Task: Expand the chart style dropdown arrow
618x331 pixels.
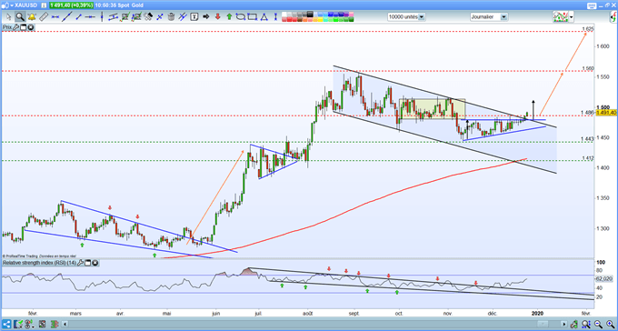Action: coord(572,16)
